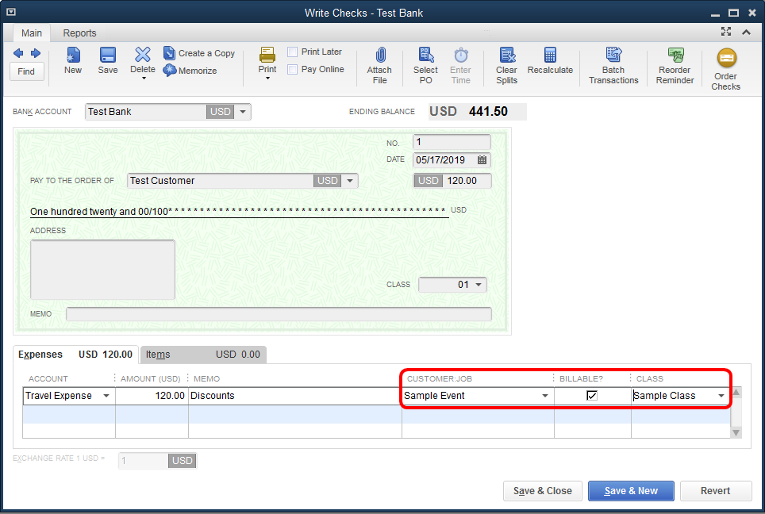Open Batch Transactions
765x514 pixels.
(613, 66)
